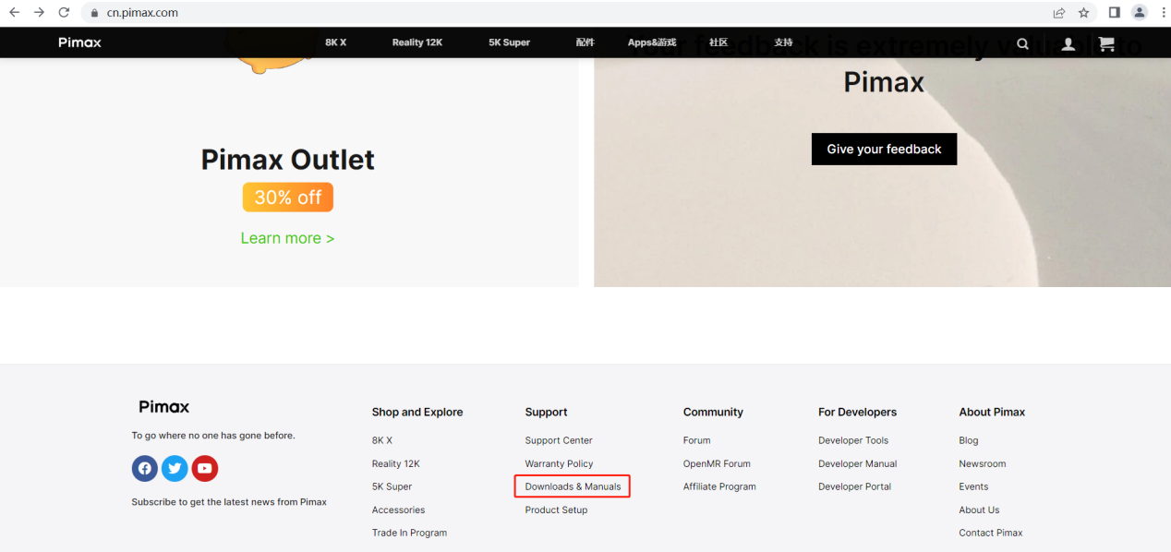
Task: Open Affiliate Program link
Action: [720, 486]
